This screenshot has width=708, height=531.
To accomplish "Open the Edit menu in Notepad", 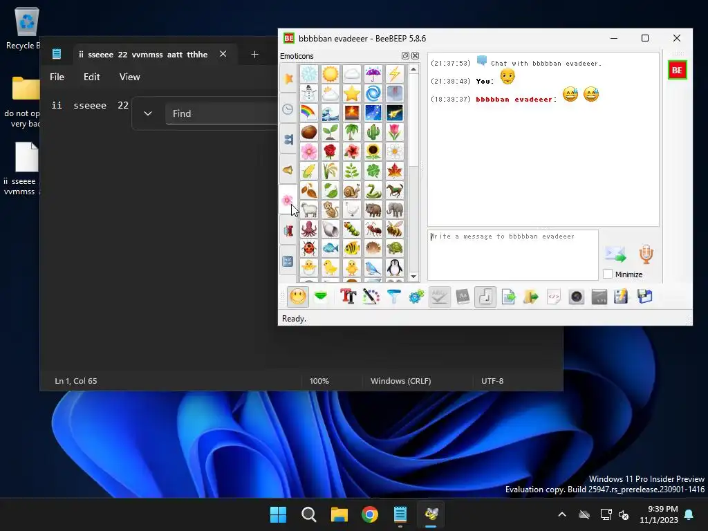I will pyautogui.click(x=92, y=77).
